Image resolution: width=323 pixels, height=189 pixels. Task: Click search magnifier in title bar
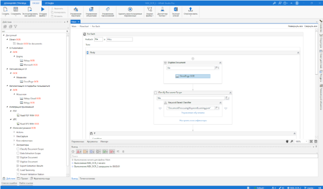274,3
